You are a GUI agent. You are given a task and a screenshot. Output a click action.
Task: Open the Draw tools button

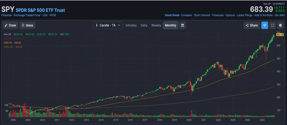click(10, 25)
